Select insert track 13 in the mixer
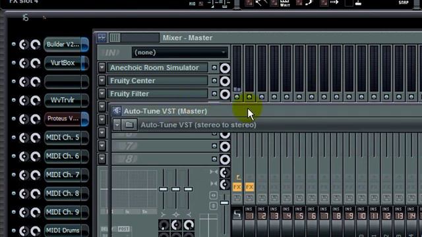 399,216
